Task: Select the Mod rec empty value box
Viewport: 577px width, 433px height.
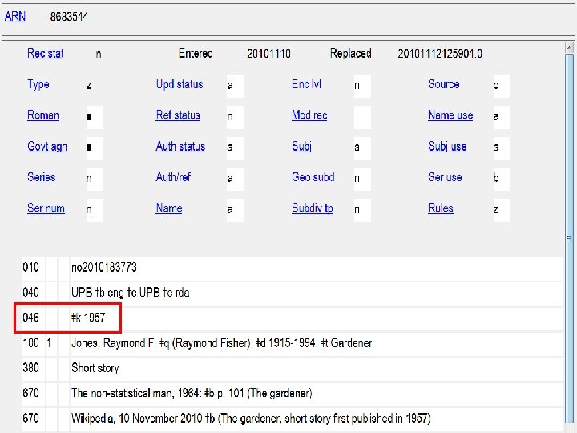Action: click(362, 116)
